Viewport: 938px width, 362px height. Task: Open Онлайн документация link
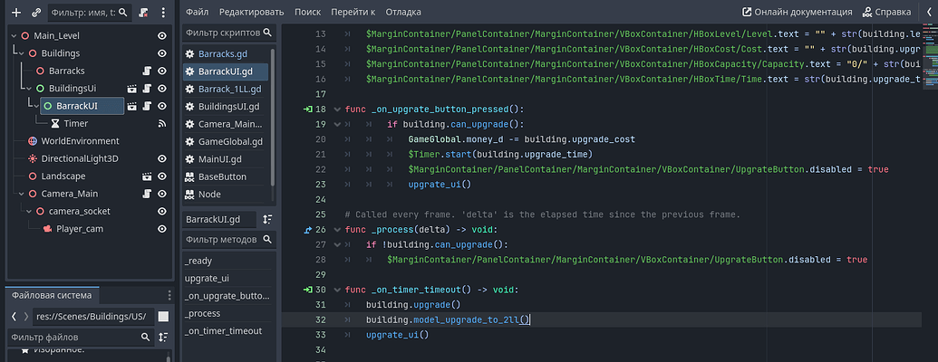point(798,12)
